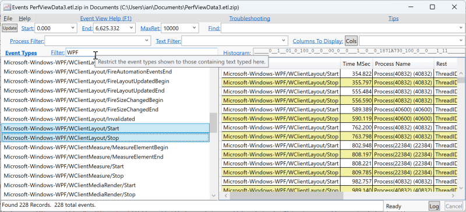This screenshot has width=466, height=212.
Task: Open the Tips link
Action: (394, 19)
